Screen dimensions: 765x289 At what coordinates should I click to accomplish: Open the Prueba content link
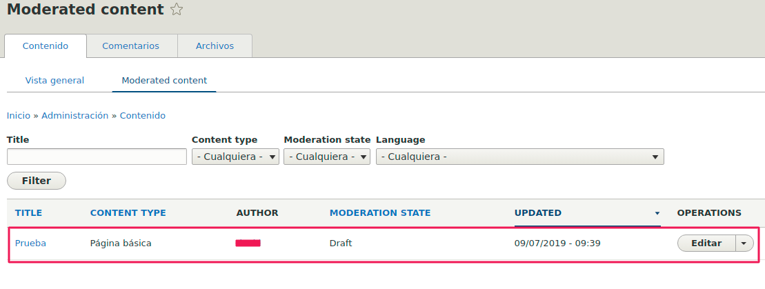tap(31, 243)
